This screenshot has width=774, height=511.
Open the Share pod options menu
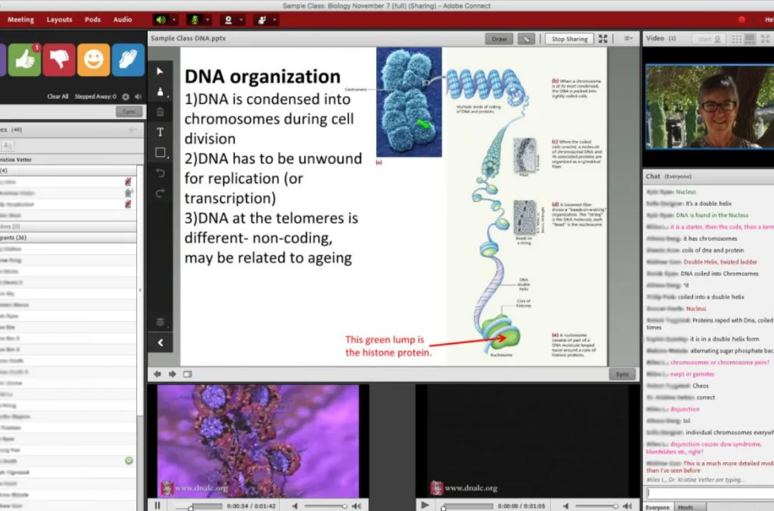628,39
